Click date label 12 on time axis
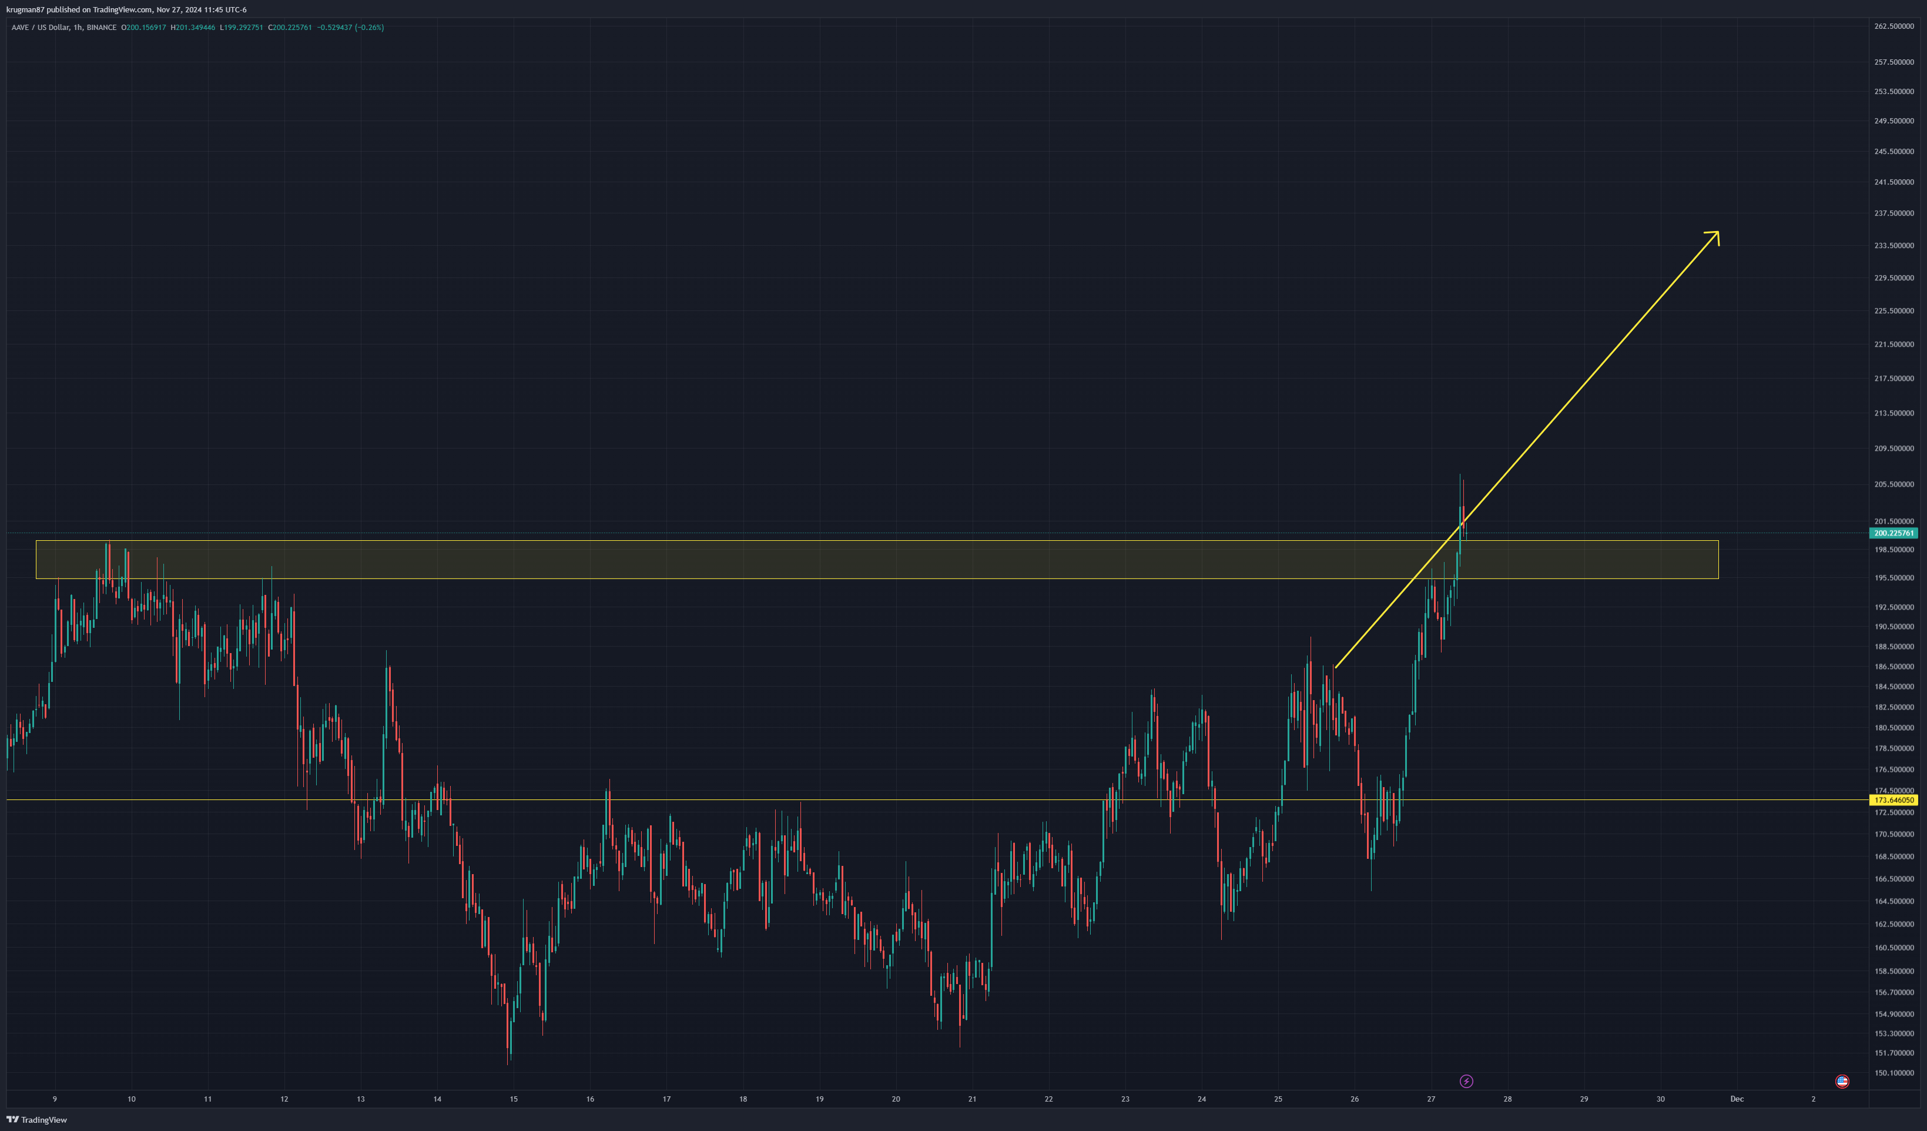 point(284,1099)
